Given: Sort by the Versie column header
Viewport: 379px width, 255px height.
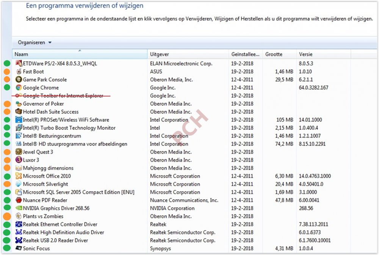Looking at the screenshot, I should (x=323, y=54).
